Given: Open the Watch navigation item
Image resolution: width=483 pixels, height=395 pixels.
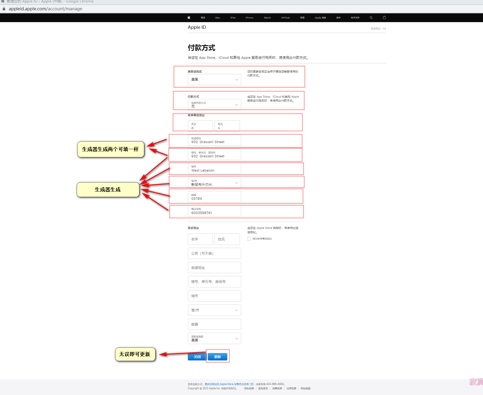Looking at the screenshot, I should (267, 18).
